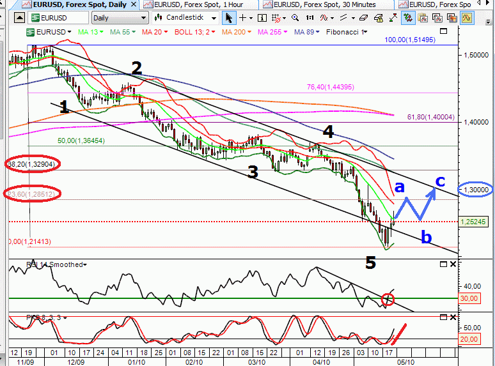Open the MA 200 settings dropdown
The height and width of the screenshot is (366, 495).
(249, 32)
